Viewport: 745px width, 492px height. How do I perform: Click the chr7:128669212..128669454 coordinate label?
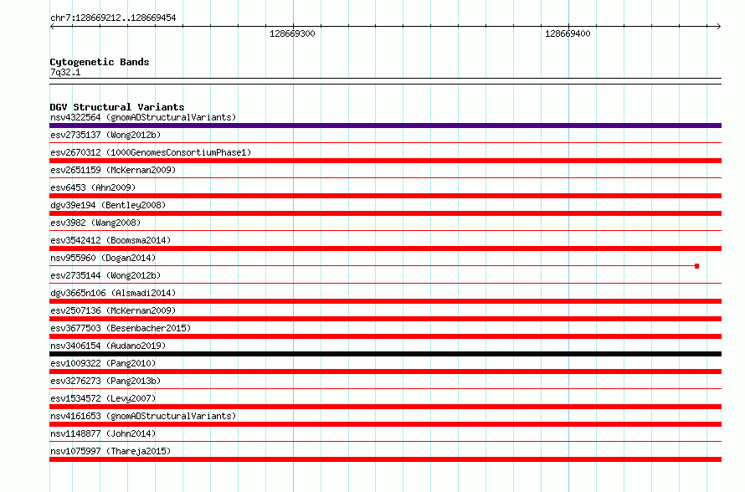(x=113, y=18)
